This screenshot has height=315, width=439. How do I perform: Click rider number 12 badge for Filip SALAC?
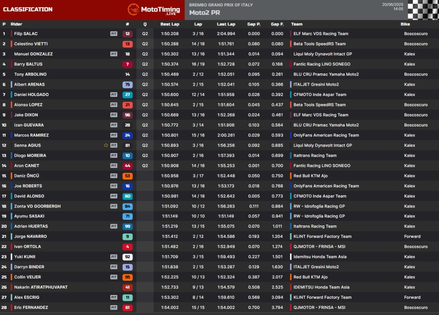coord(127,34)
